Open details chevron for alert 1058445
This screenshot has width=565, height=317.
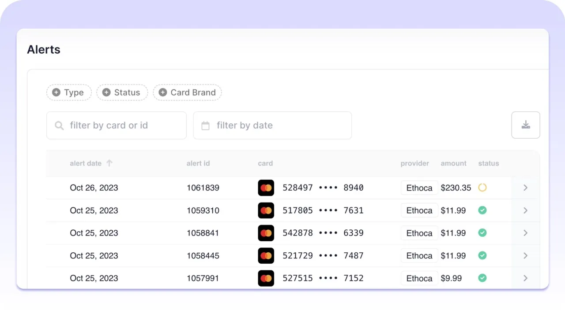(525, 255)
